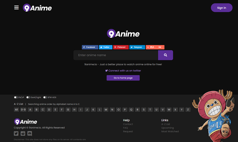238x142 pixels.
Task: Select letter V in the A-Z list
Action: tap(163, 110)
